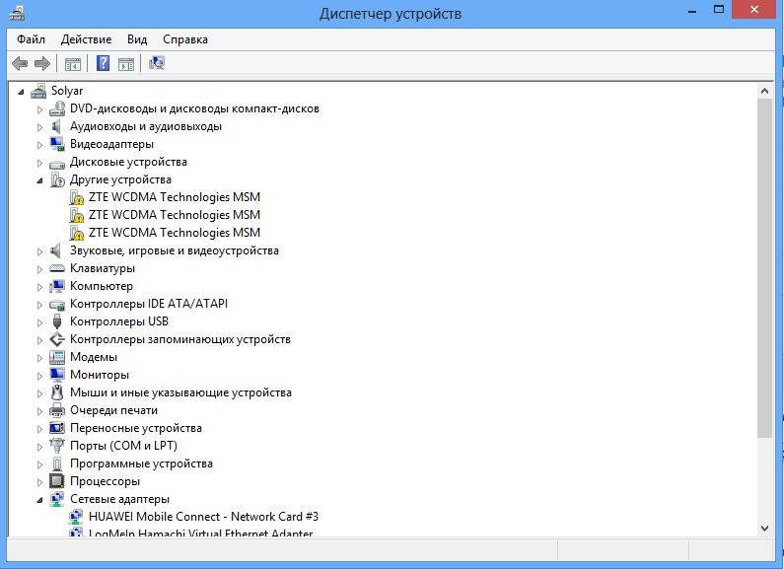784x569 pixels.
Task: Collapse the Сетевые адаптеры node
Action: [40, 500]
